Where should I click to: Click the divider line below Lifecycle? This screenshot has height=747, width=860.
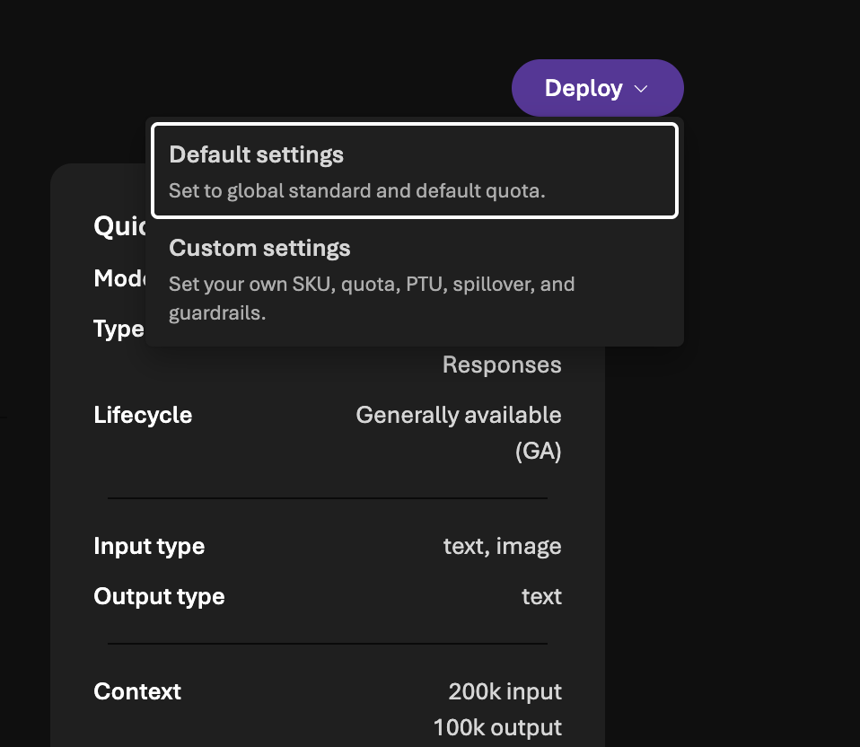(x=328, y=498)
